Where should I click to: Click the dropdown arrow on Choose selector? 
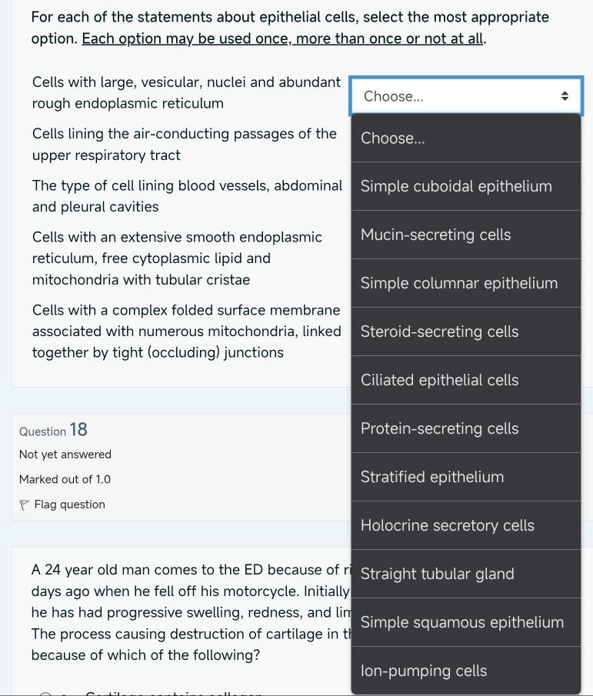(565, 96)
